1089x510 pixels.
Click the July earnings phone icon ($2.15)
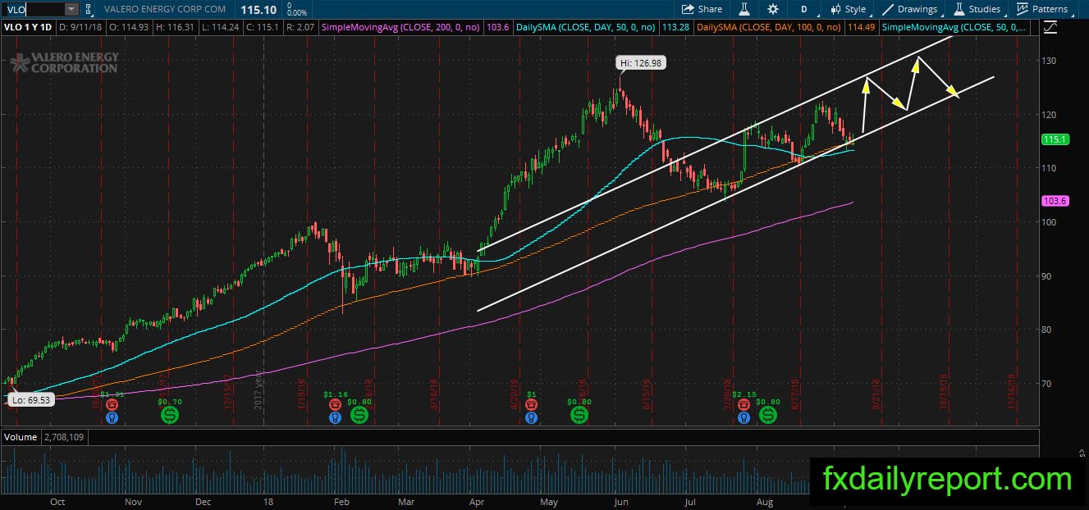coord(744,404)
